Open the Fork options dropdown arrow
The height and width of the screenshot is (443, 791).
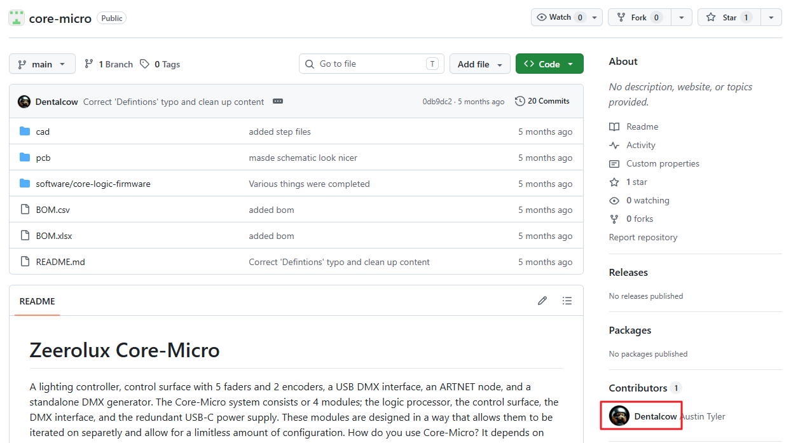pyautogui.click(x=682, y=18)
